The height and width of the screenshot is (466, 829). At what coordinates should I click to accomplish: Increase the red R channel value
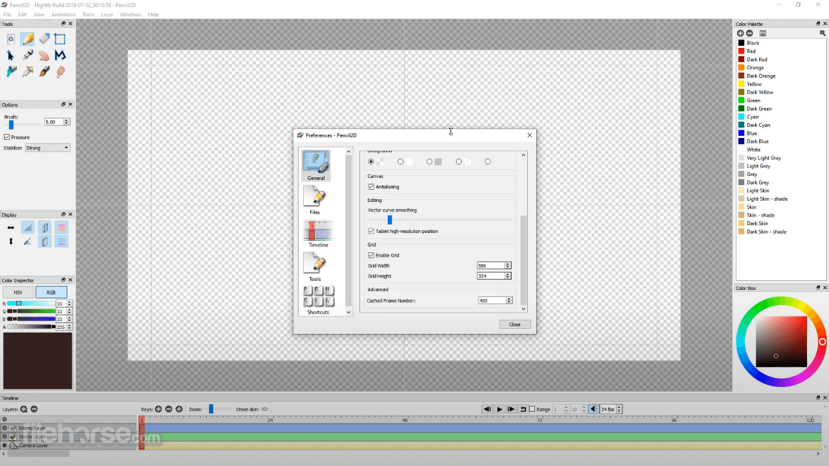click(69, 302)
